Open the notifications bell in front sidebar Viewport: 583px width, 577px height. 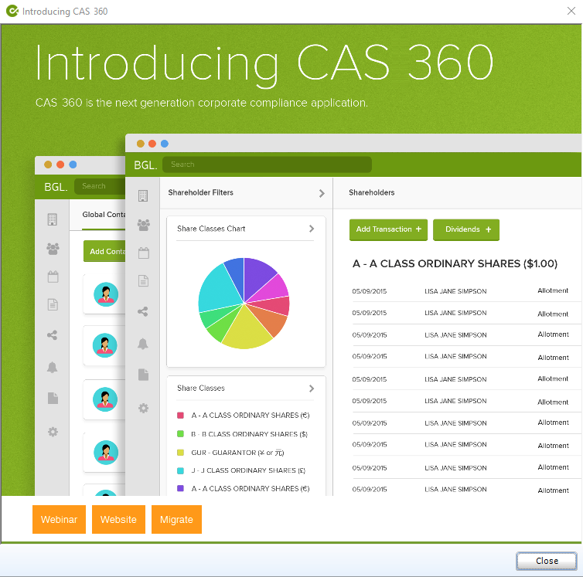pos(143,344)
